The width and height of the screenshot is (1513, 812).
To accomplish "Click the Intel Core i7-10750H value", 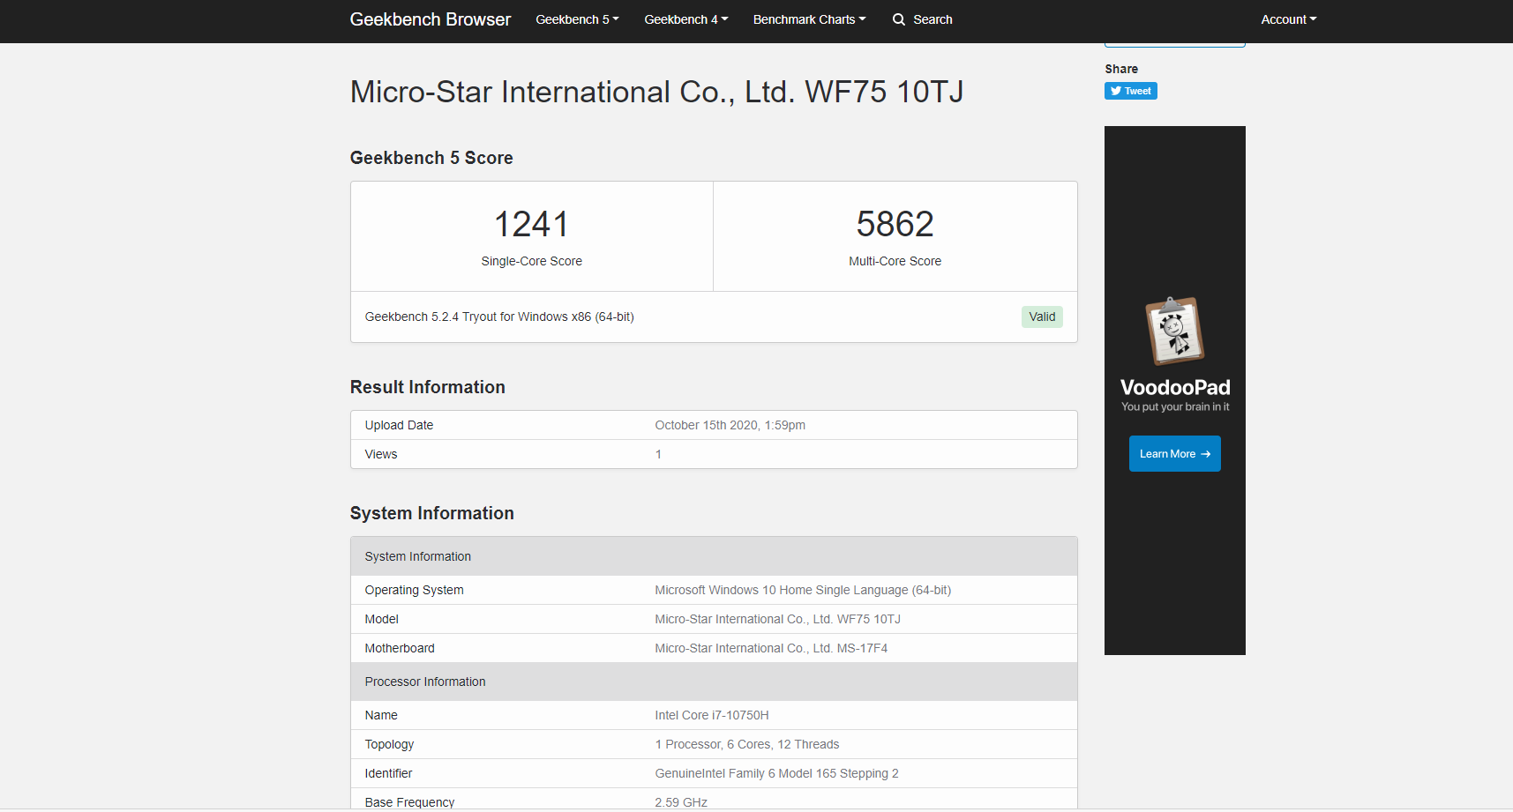I will coord(712,715).
